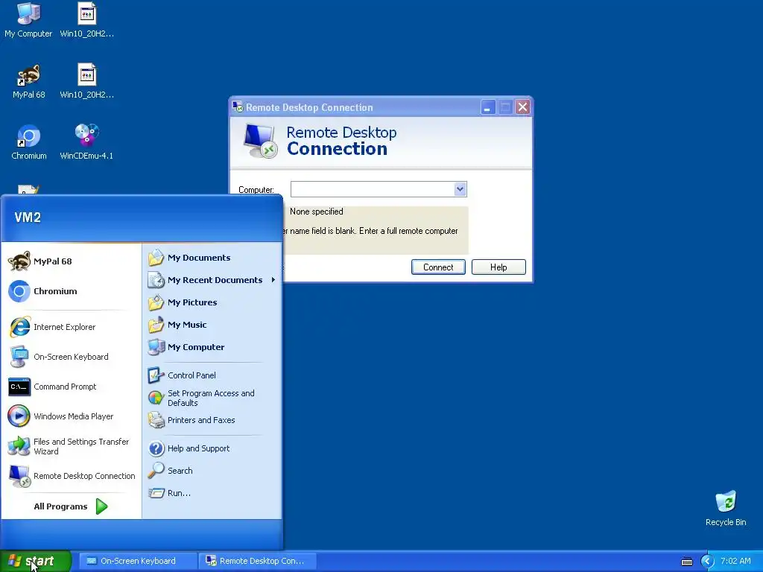Open My Documents folder in Start menu
763x572 pixels.
212,258
